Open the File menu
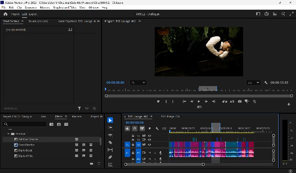296x173 pixels. point(3,7)
